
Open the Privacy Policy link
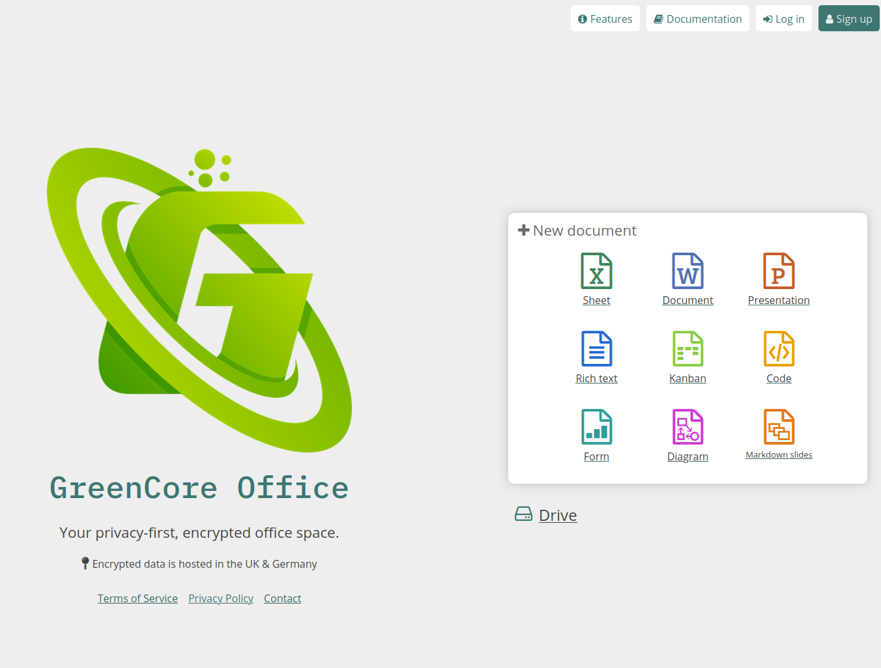click(221, 598)
